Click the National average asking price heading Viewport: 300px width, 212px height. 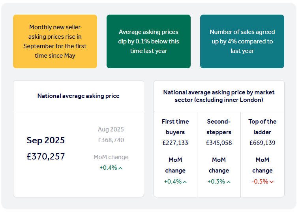click(78, 96)
